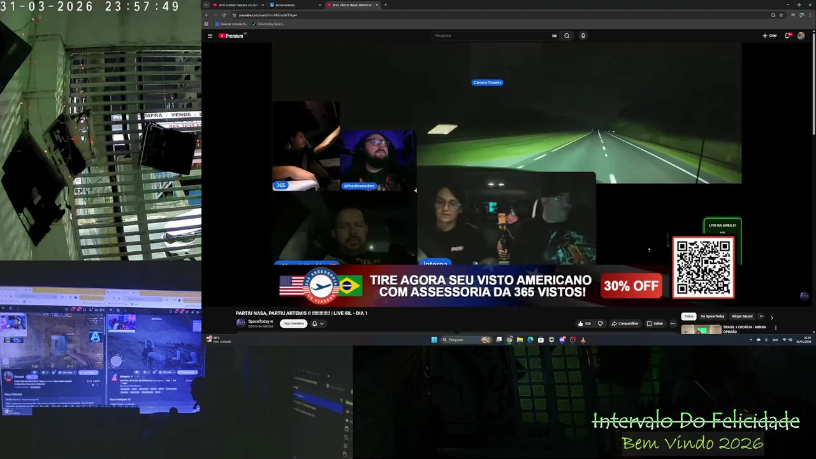This screenshot has height=459, width=816.
Task: Click the YouTube search magnifier button
Action: (567, 36)
